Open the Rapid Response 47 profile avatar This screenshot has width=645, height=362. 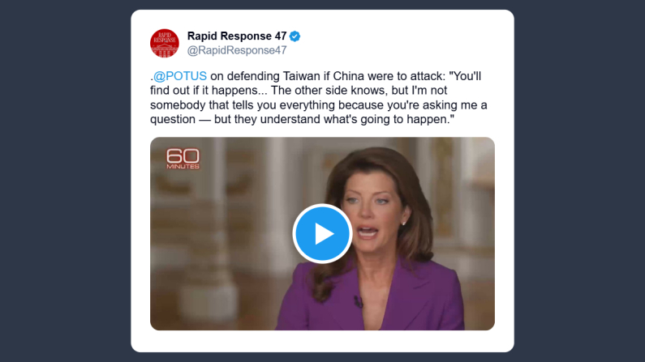click(x=165, y=43)
